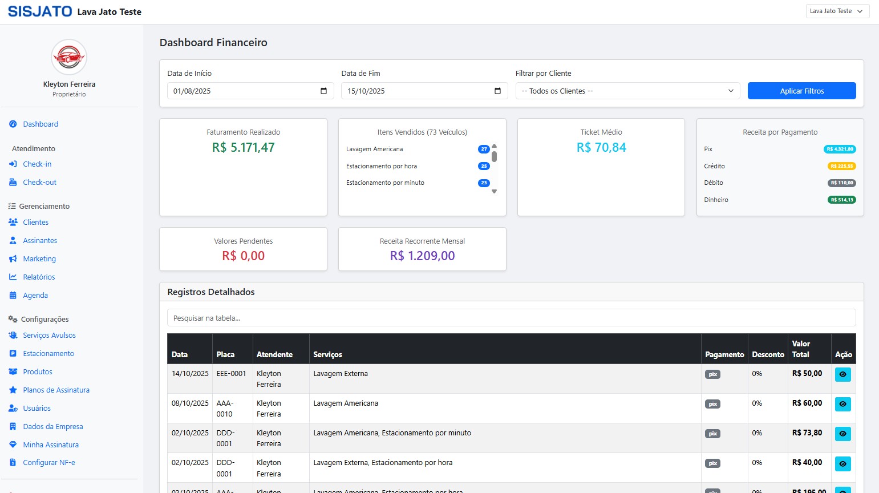879x493 pixels.
Task: Click the Minha Assinatura diamond icon
Action: tap(13, 445)
